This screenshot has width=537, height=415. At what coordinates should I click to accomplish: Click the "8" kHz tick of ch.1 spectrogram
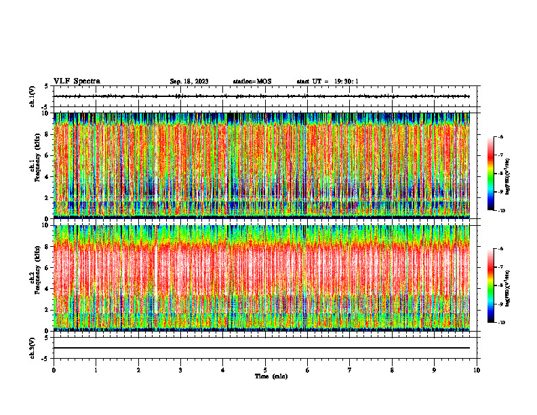coord(48,134)
